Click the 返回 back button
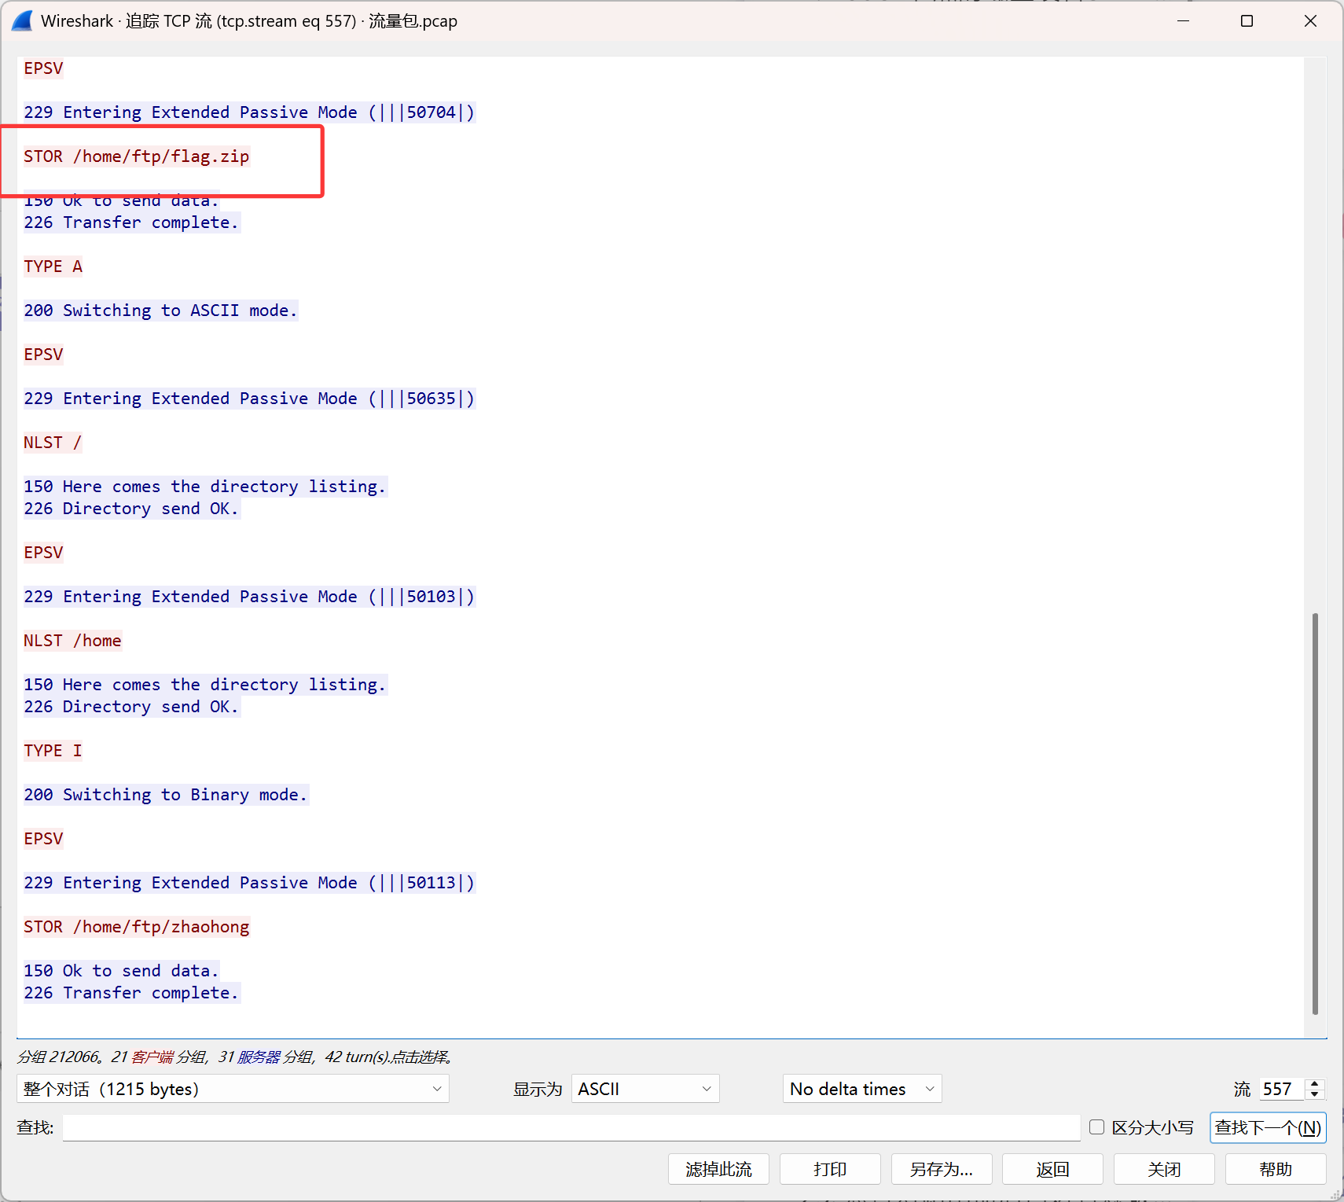Image resolution: width=1344 pixels, height=1202 pixels. [1053, 1169]
